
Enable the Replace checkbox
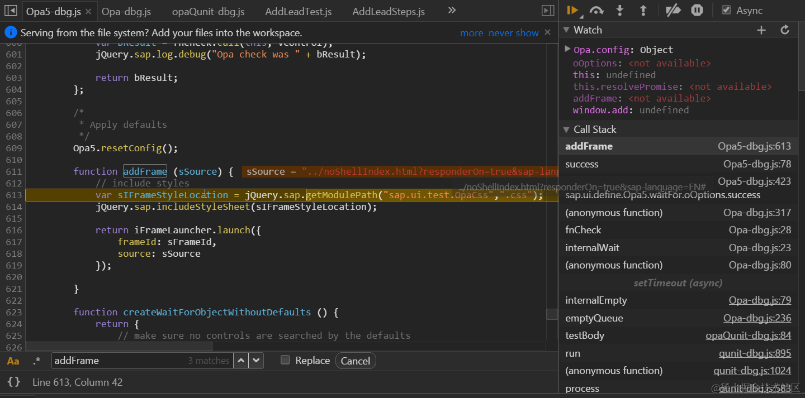pyautogui.click(x=285, y=360)
